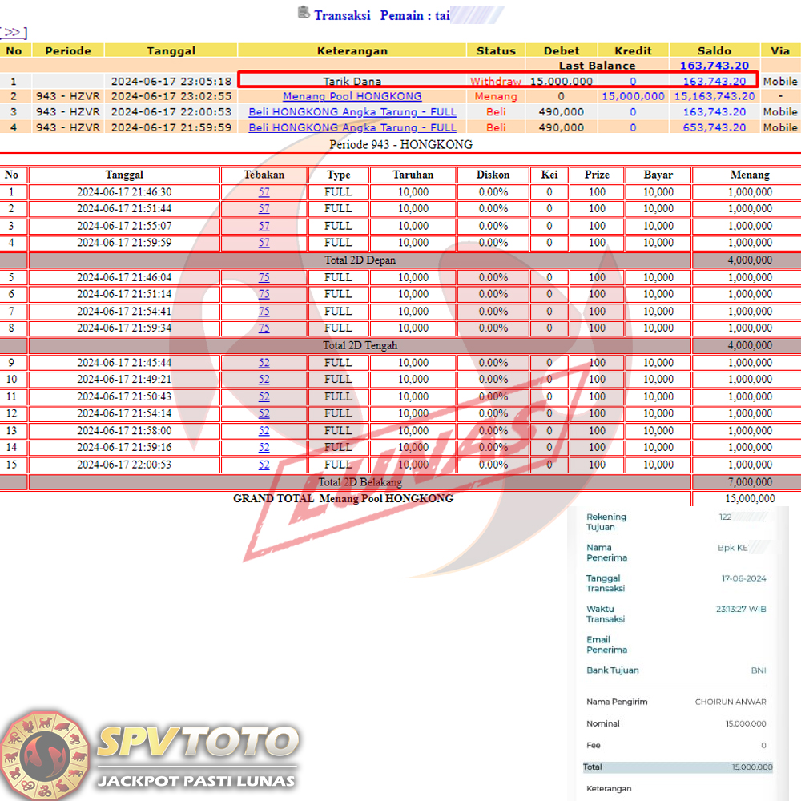
Task: Click tebakan 52 link in row 9
Action: (264, 363)
